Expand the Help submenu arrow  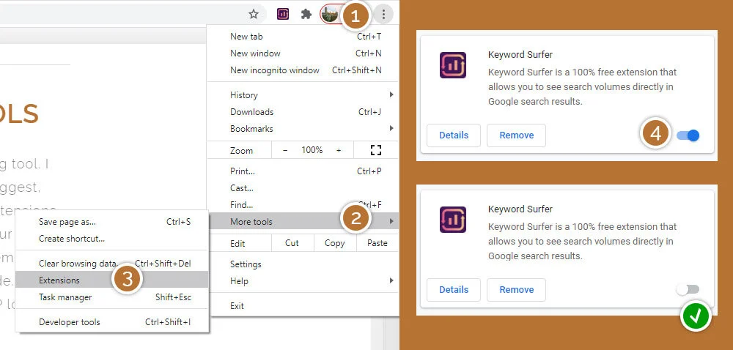pyautogui.click(x=391, y=281)
